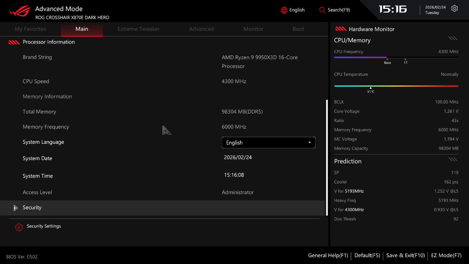Click the Hardware Monitor stripes icon

point(340,29)
